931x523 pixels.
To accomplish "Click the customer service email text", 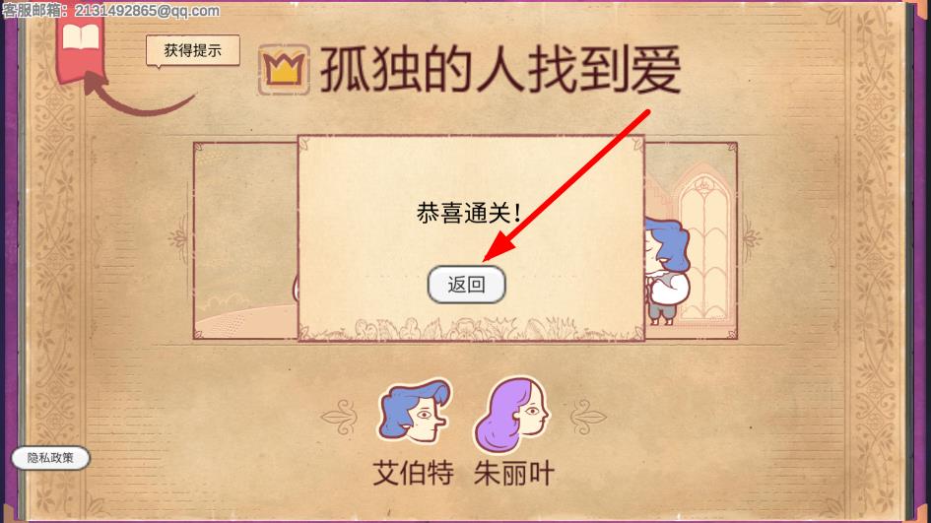I will pyautogui.click(x=110, y=10).
